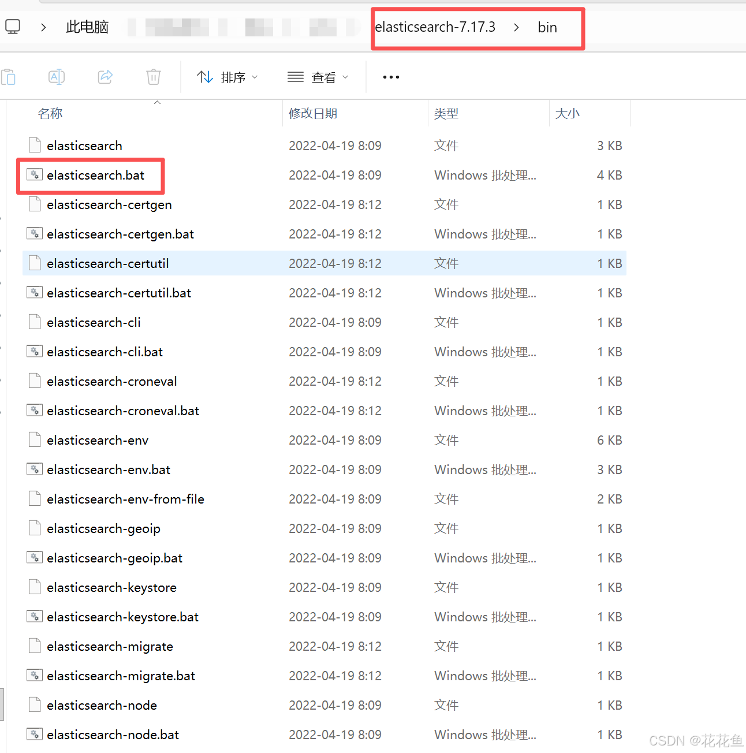
Task: Click the file name elasticsearch-migrate.bat
Action: tap(121, 676)
